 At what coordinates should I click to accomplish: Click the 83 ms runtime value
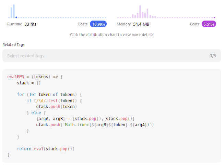(x=30, y=24)
